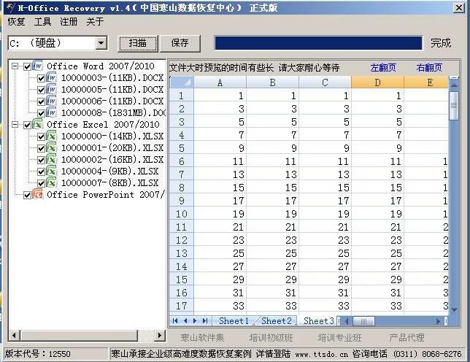
Task: Collapse the Office Excel 2007/2010 tree node
Action: click(15, 124)
